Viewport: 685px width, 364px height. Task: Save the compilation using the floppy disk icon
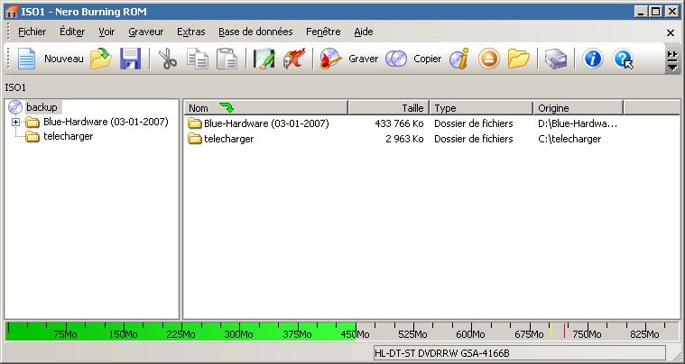pos(130,59)
